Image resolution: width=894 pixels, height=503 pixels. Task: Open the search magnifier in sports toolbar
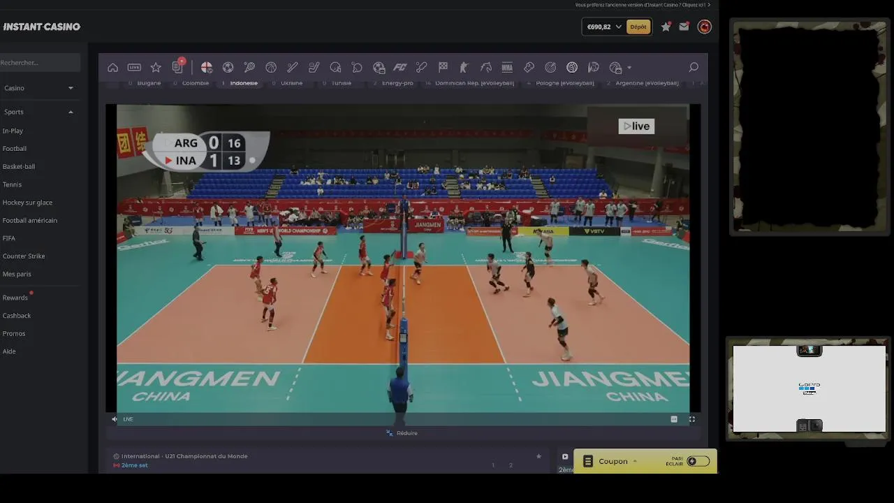click(694, 67)
